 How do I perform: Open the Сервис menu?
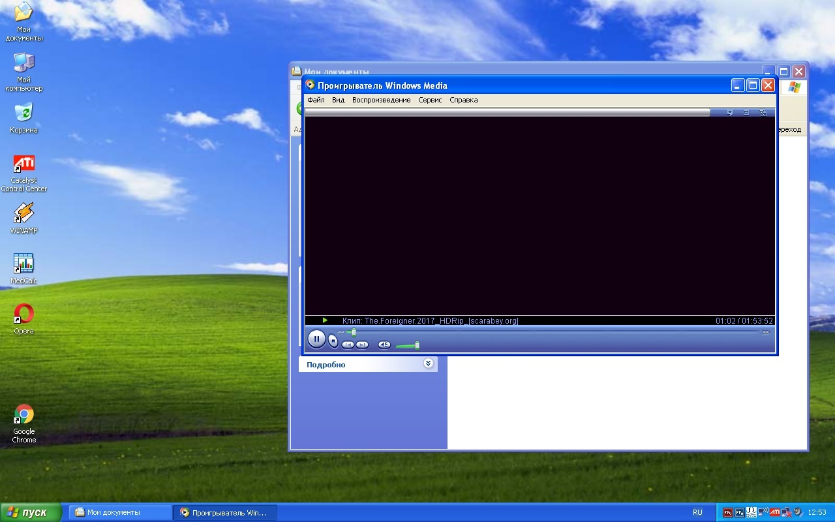point(430,100)
